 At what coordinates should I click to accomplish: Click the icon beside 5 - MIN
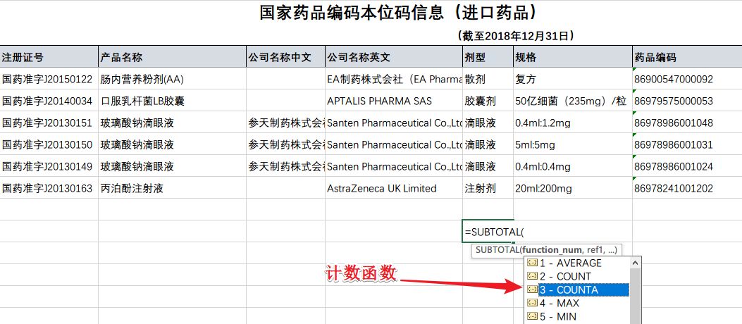[x=532, y=317]
